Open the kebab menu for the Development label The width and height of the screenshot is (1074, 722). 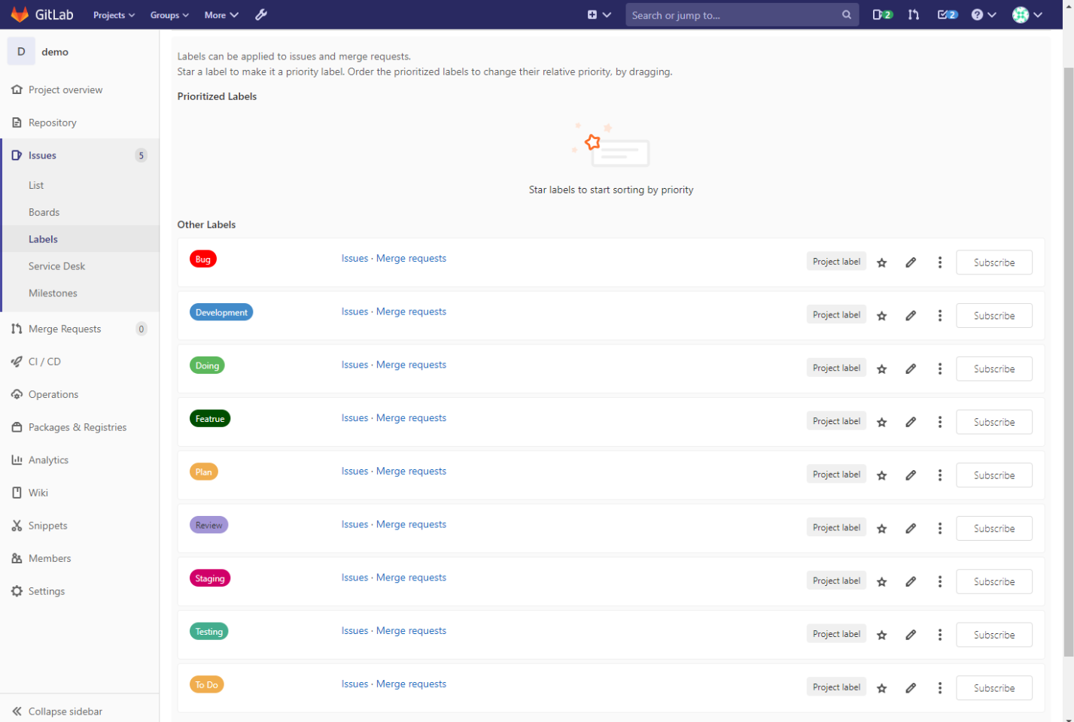pos(939,315)
